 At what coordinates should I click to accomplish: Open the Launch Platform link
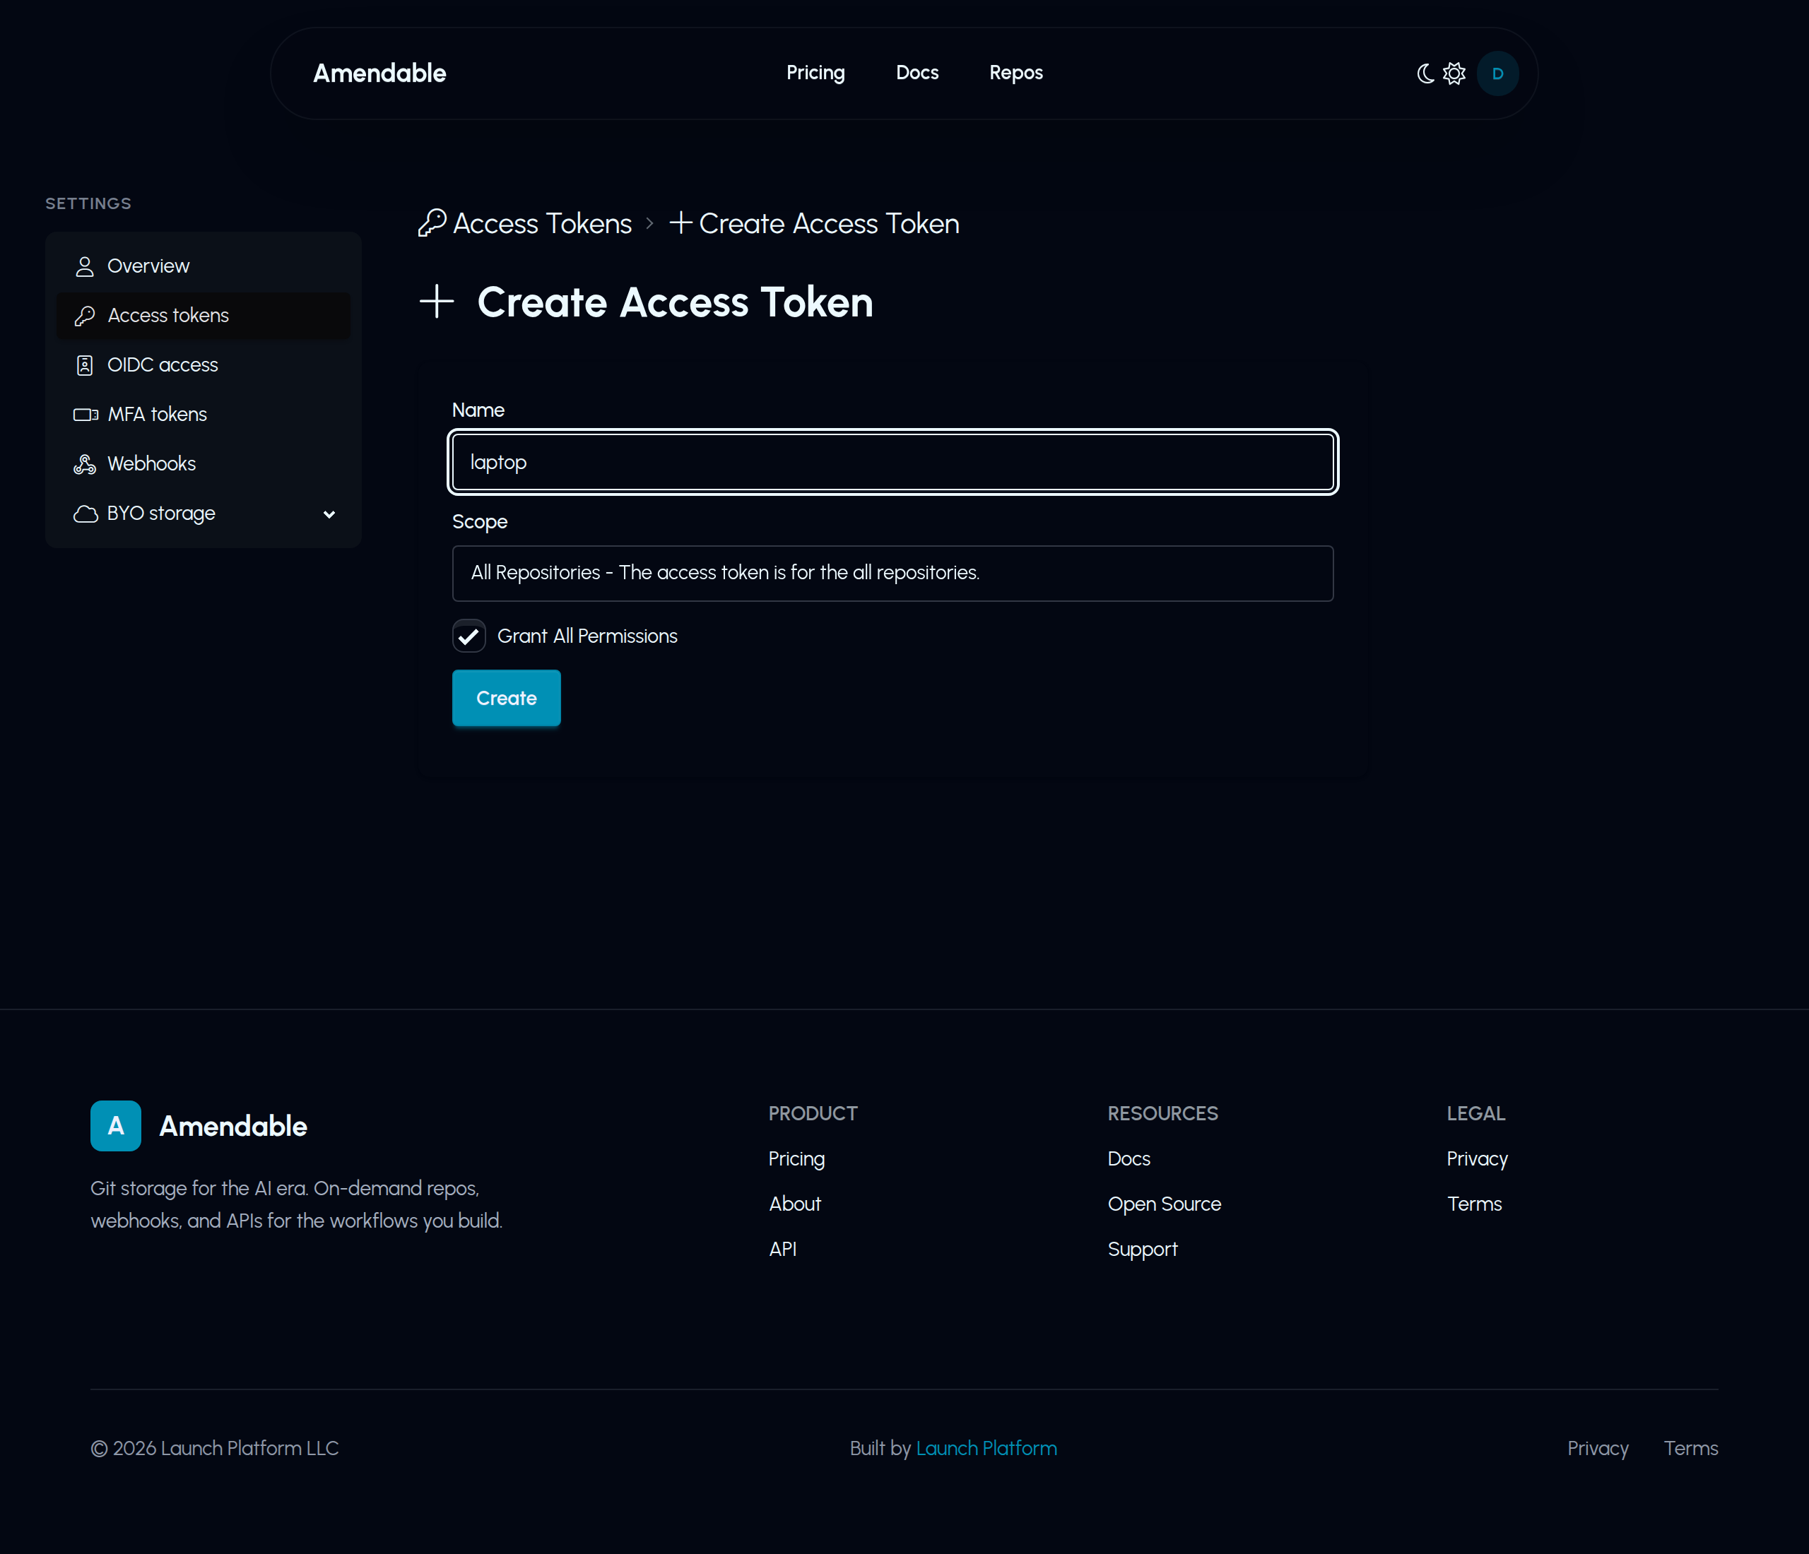tap(986, 1449)
